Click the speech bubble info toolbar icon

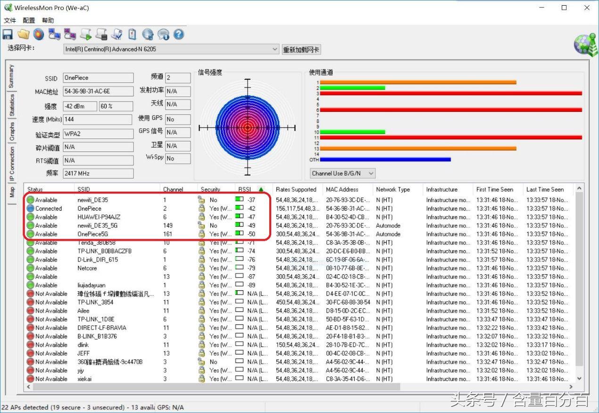[163, 34]
